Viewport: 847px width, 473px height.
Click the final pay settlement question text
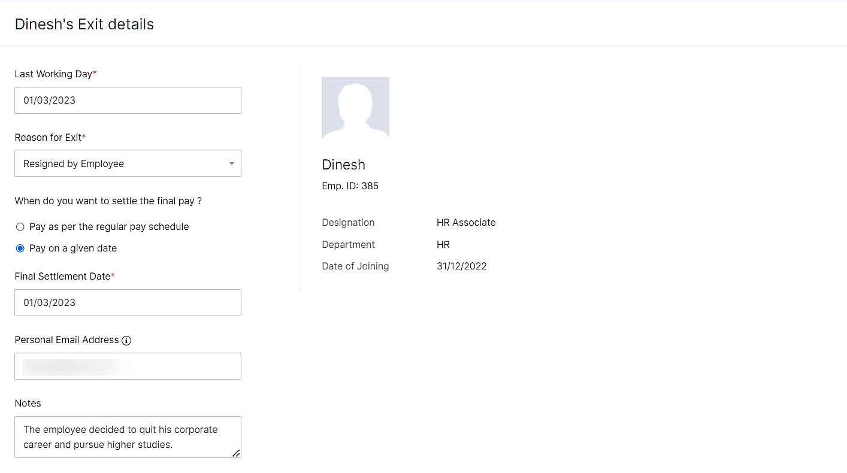108,201
